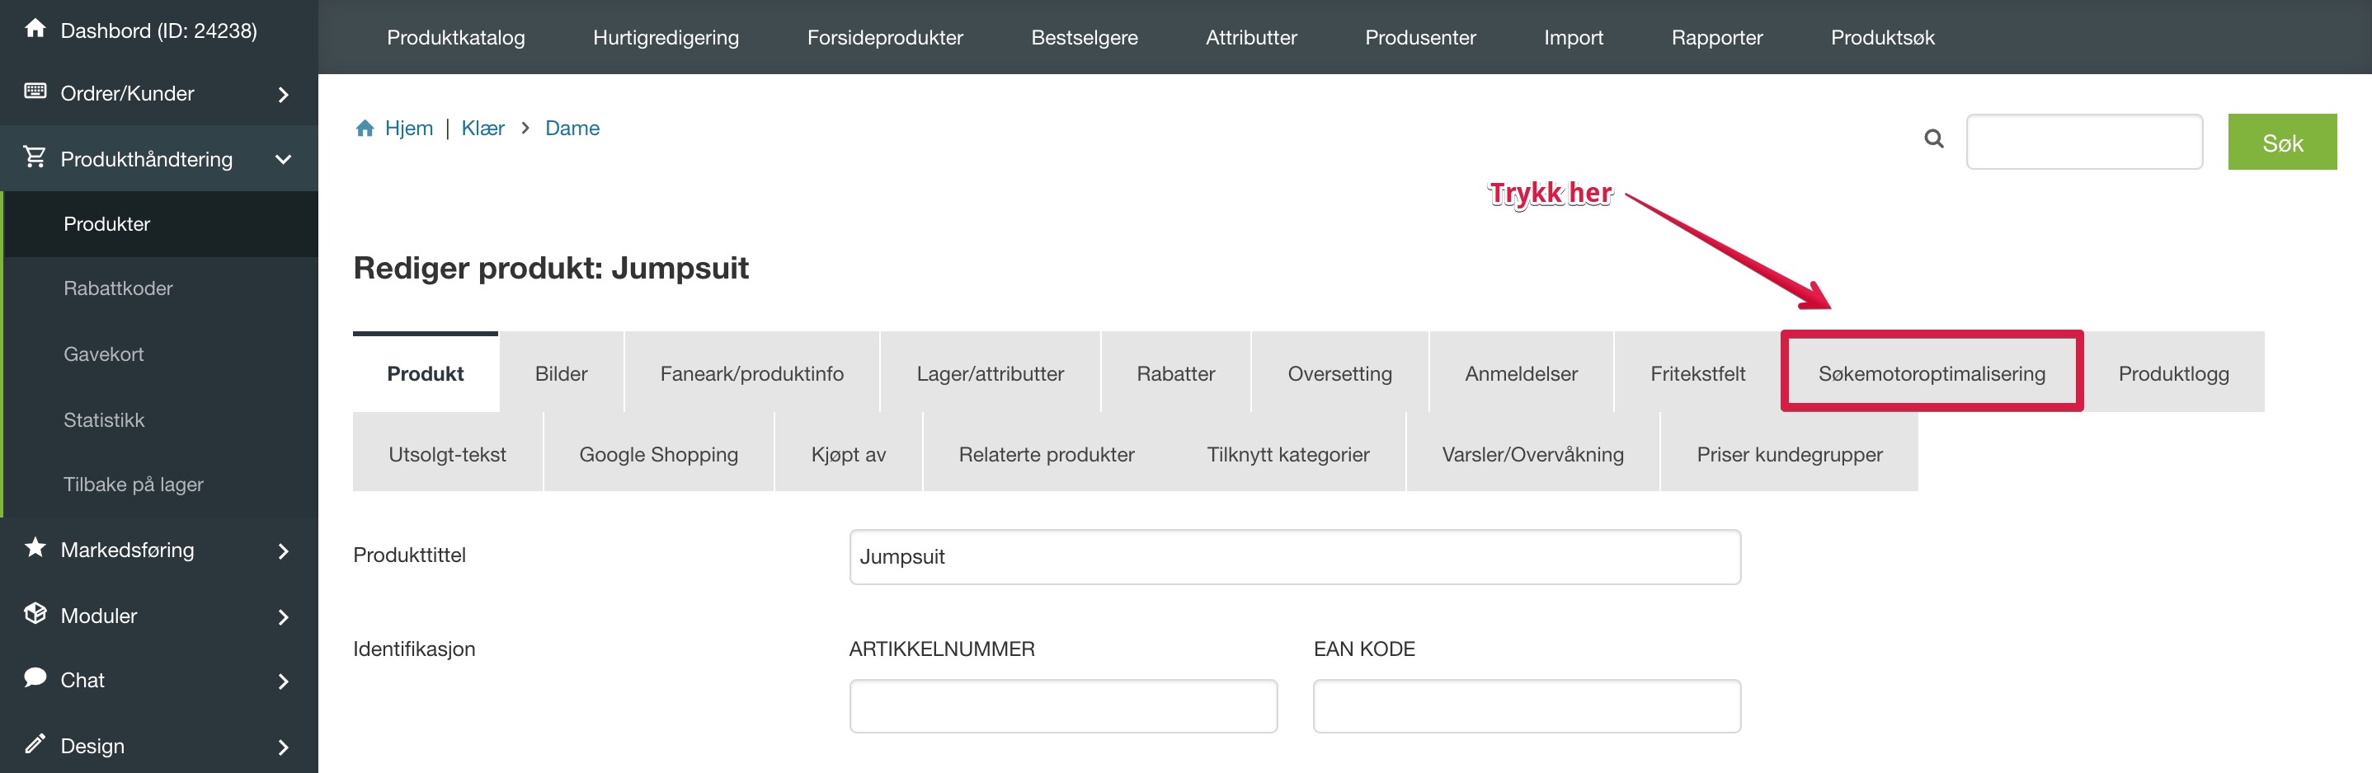The width and height of the screenshot is (2372, 773).
Task: Open Forsideprodukter in the top menu
Action: pos(885,38)
